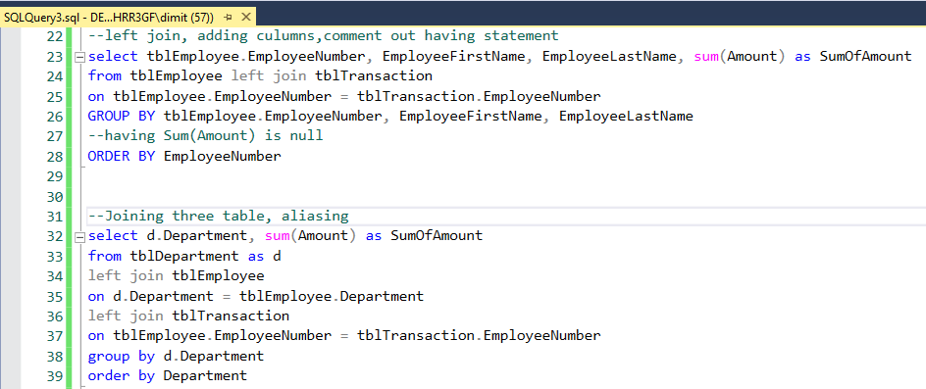Click tblDepartment on line 33
Viewport: 926px width, 389px height.
[x=180, y=256]
